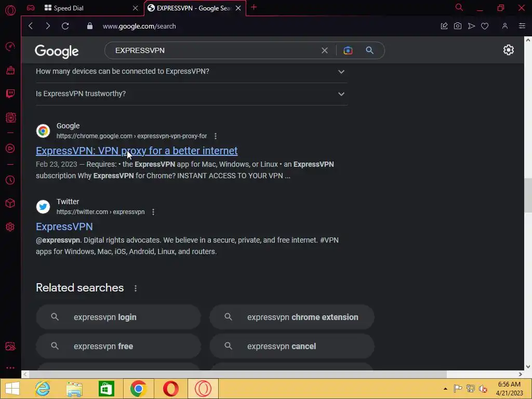
Task: Add page to bookmarks heart icon
Action: 485,26
